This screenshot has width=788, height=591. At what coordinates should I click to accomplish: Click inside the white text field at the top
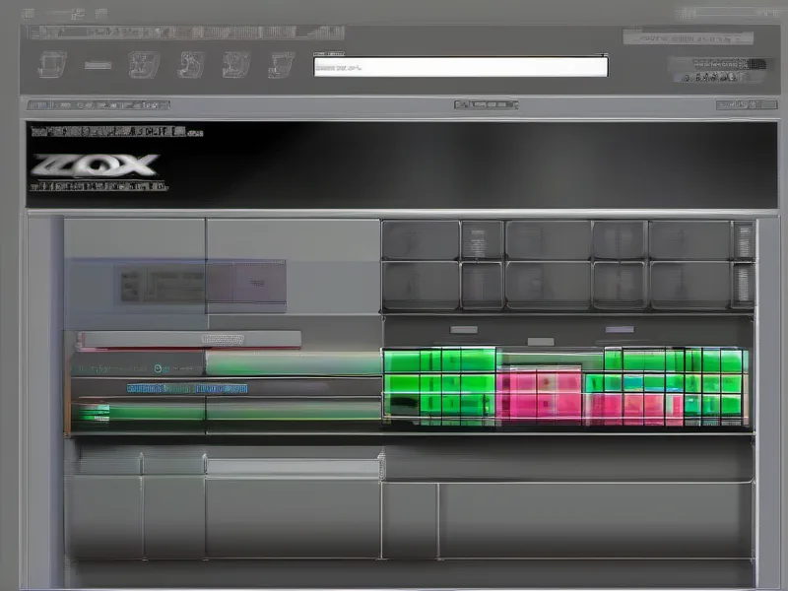pyautogui.click(x=460, y=66)
